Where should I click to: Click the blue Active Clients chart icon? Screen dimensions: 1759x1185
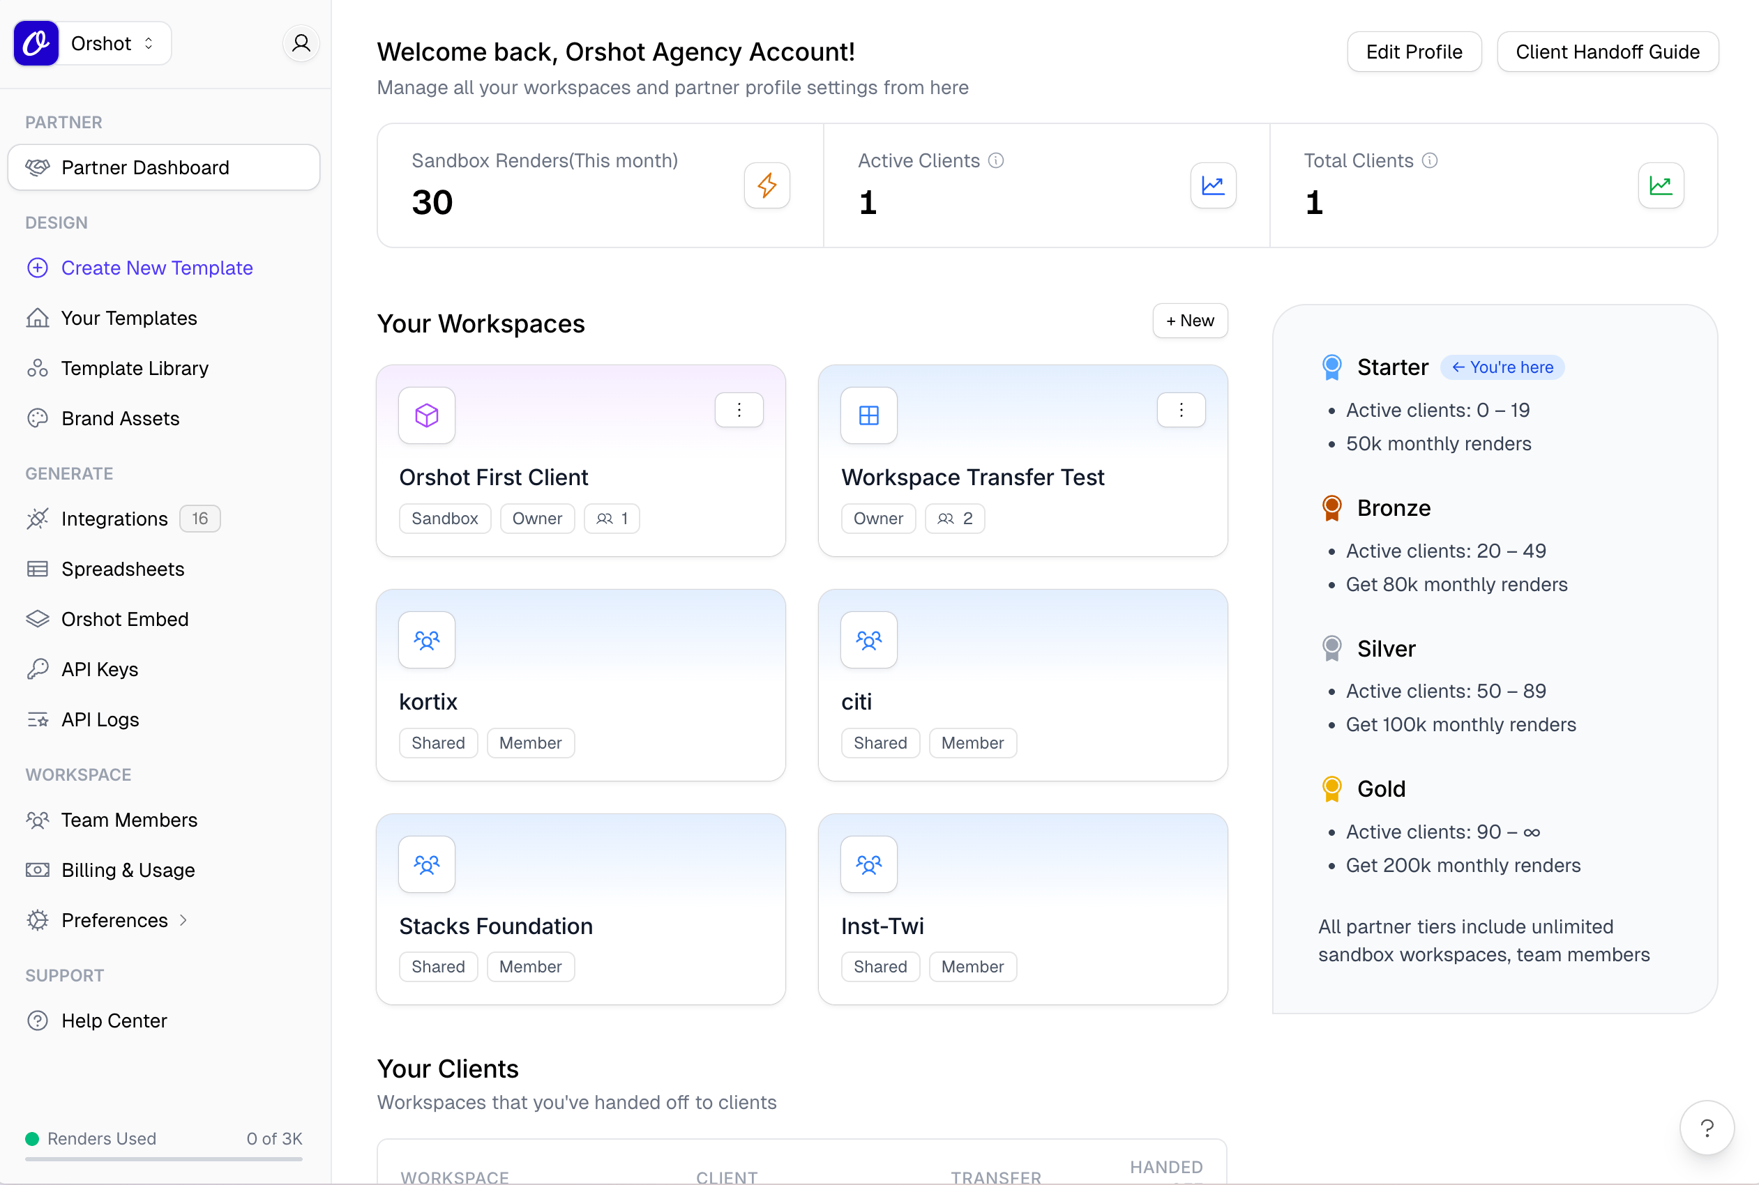click(1213, 185)
